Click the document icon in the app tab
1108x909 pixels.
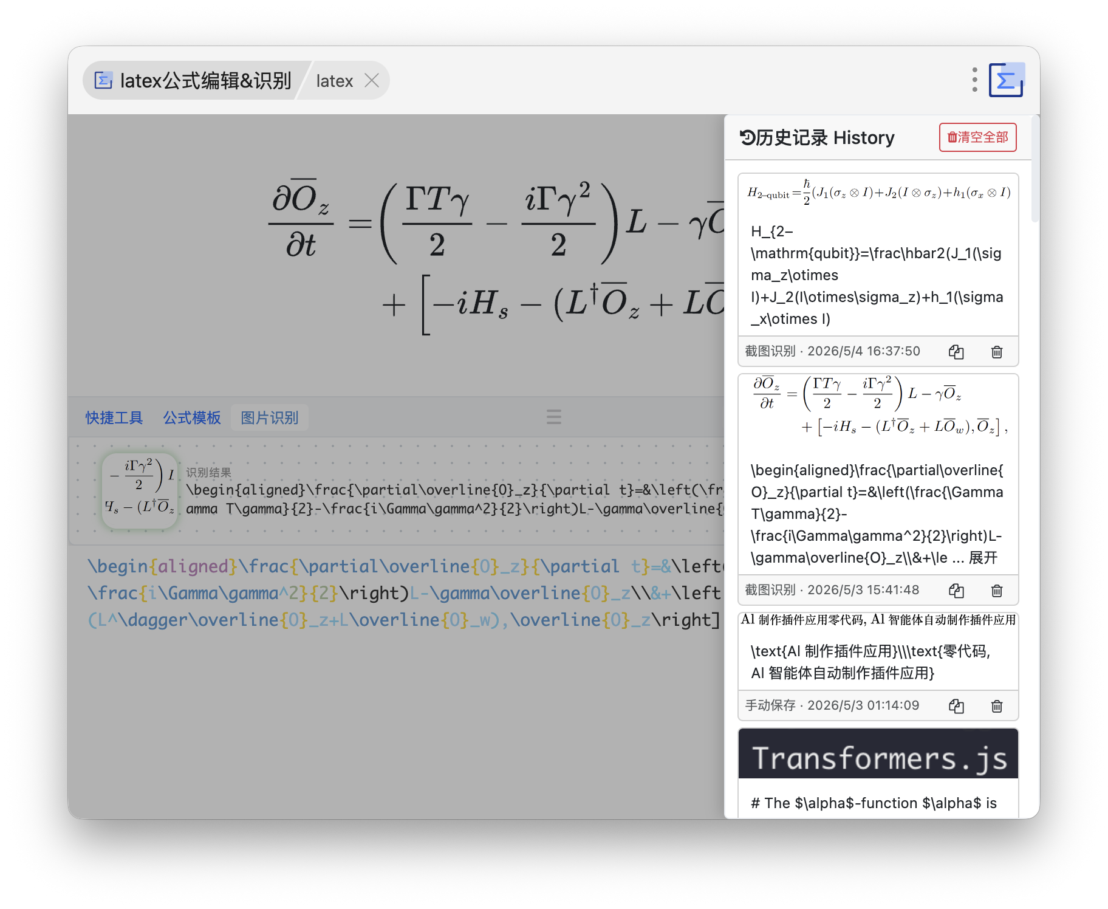(x=103, y=80)
